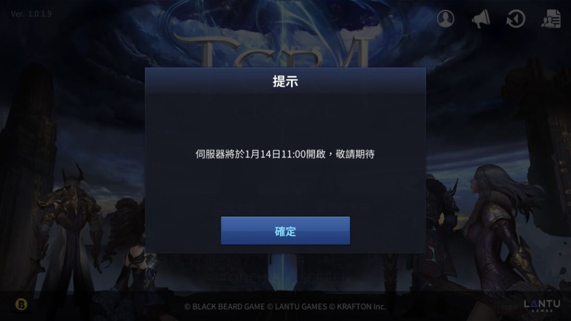
Task: Tap the © BLACK BEARD GAME text
Action: click(x=224, y=307)
